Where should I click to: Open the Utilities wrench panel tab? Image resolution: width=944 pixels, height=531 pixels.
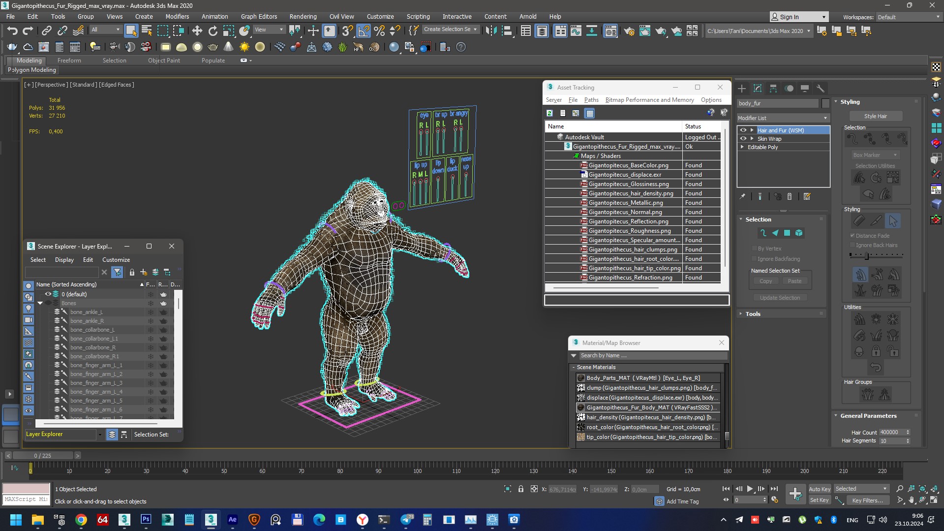tap(821, 89)
